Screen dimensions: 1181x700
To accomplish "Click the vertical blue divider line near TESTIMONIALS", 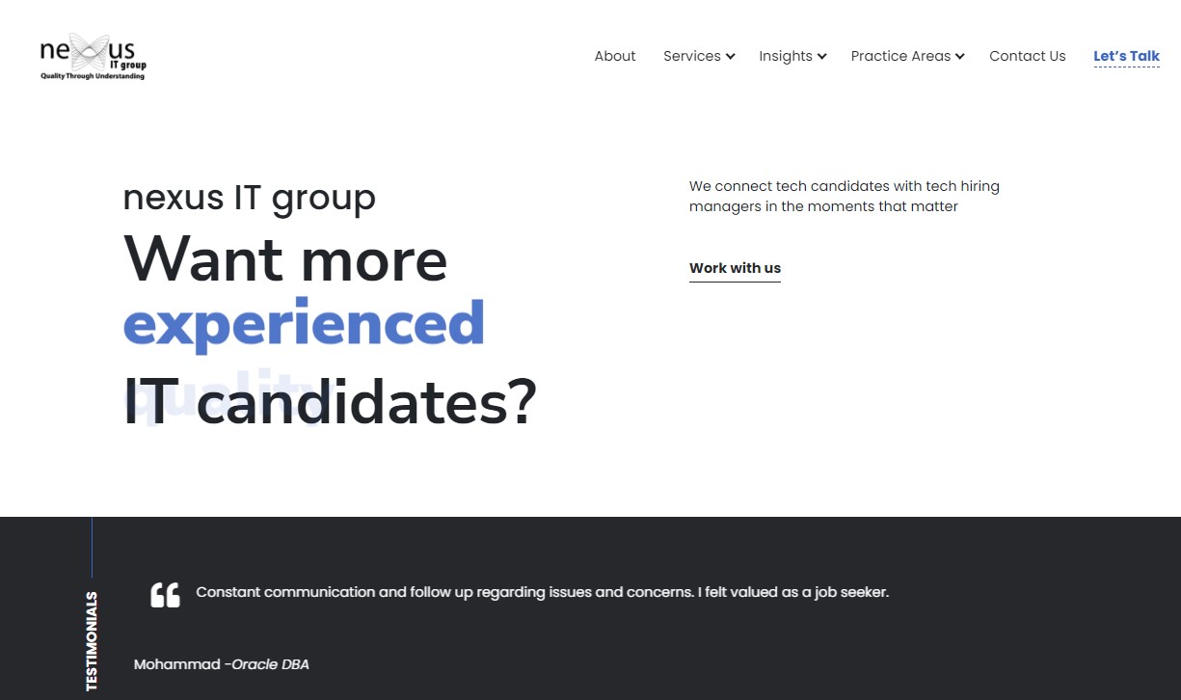I will (92, 545).
